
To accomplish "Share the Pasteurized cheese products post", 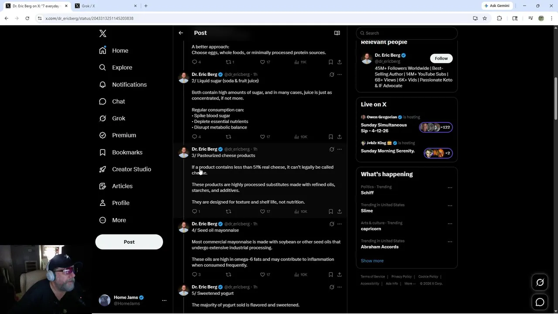I will click(340, 212).
